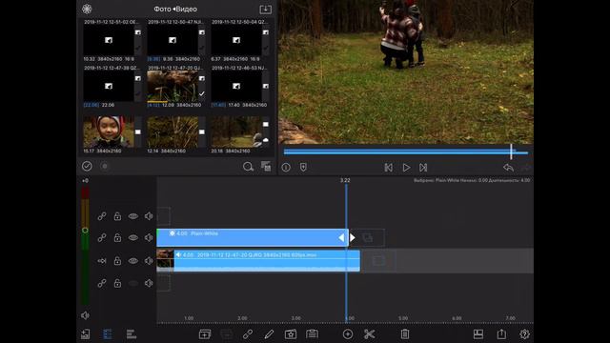Mute the top track speaker icon

pyautogui.click(x=149, y=216)
